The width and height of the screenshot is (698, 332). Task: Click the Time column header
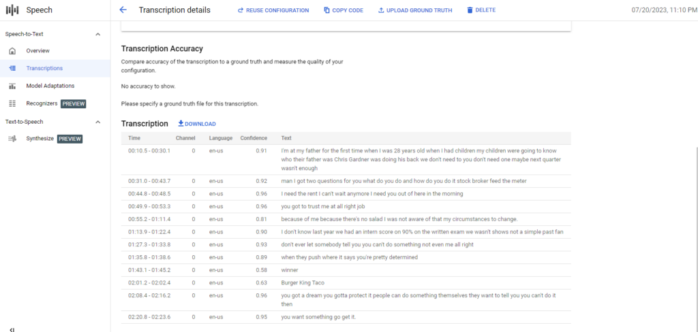click(134, 138)
